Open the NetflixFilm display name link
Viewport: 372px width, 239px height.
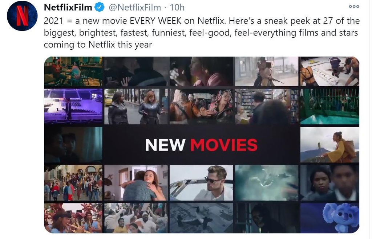point(68,7)
